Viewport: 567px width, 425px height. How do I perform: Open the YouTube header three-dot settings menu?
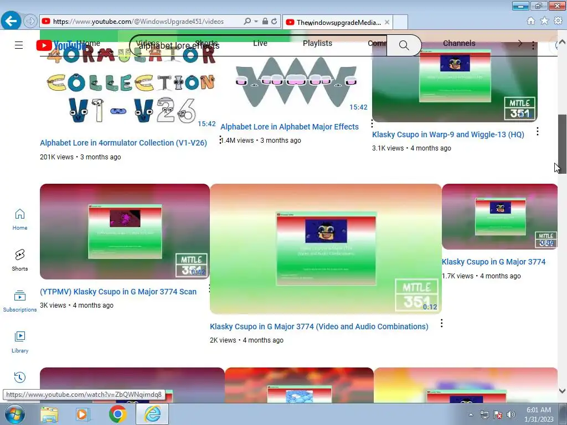click(x=533, y=45)
